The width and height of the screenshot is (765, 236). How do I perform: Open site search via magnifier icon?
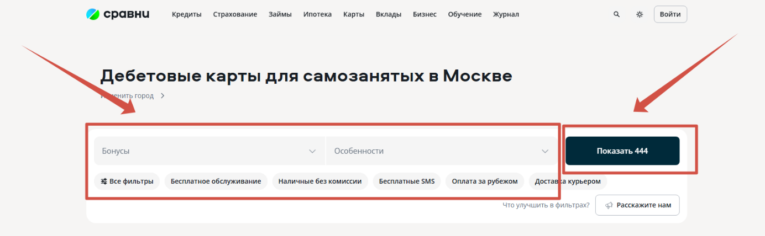617,14
